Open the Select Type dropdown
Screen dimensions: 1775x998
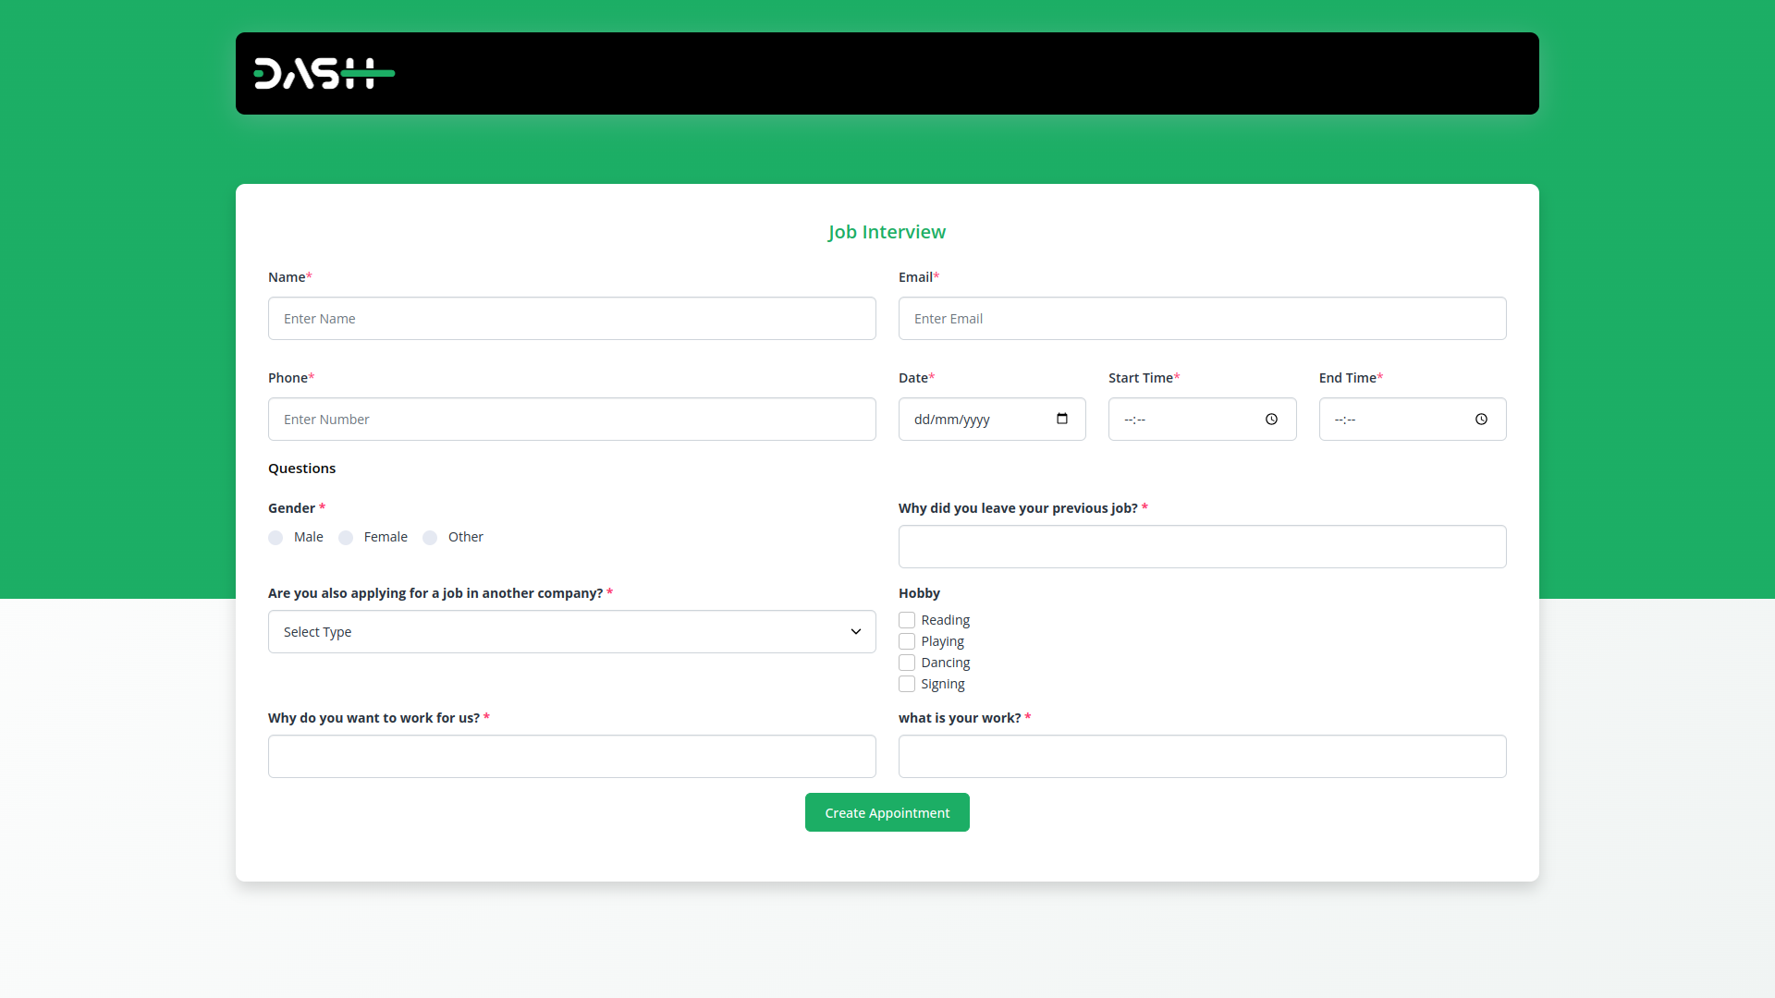(571, 632)
